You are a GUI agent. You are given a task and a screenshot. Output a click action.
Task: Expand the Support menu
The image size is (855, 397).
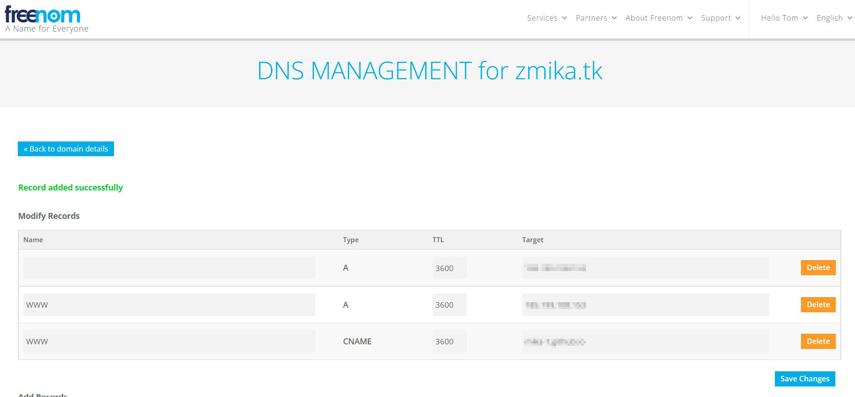pyautogui.click(x=720, y=18)
